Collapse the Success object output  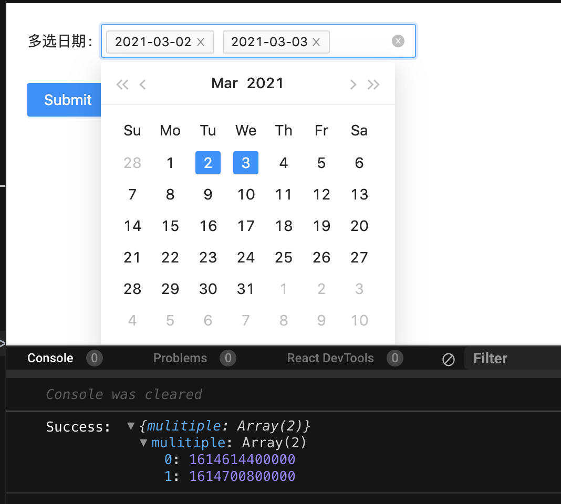tap(130, 426)
